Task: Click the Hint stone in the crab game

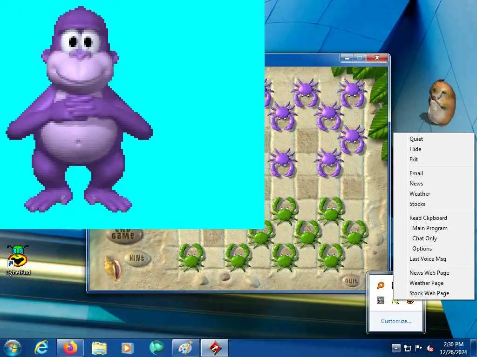Action: click(x=137, y=258)
